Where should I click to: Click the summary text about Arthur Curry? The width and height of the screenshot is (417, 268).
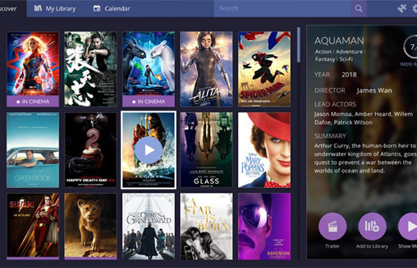point(366,158)
